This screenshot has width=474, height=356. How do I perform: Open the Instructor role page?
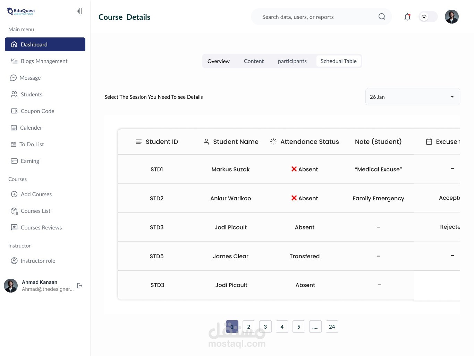[x=38, y=261]
